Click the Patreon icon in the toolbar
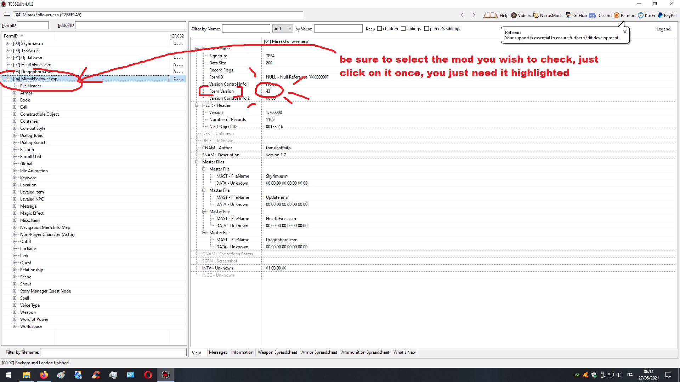Screen dimensions: 680x382 click(x=617, y=15)
